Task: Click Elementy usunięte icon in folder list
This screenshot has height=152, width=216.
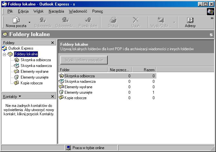Action: 61,92
